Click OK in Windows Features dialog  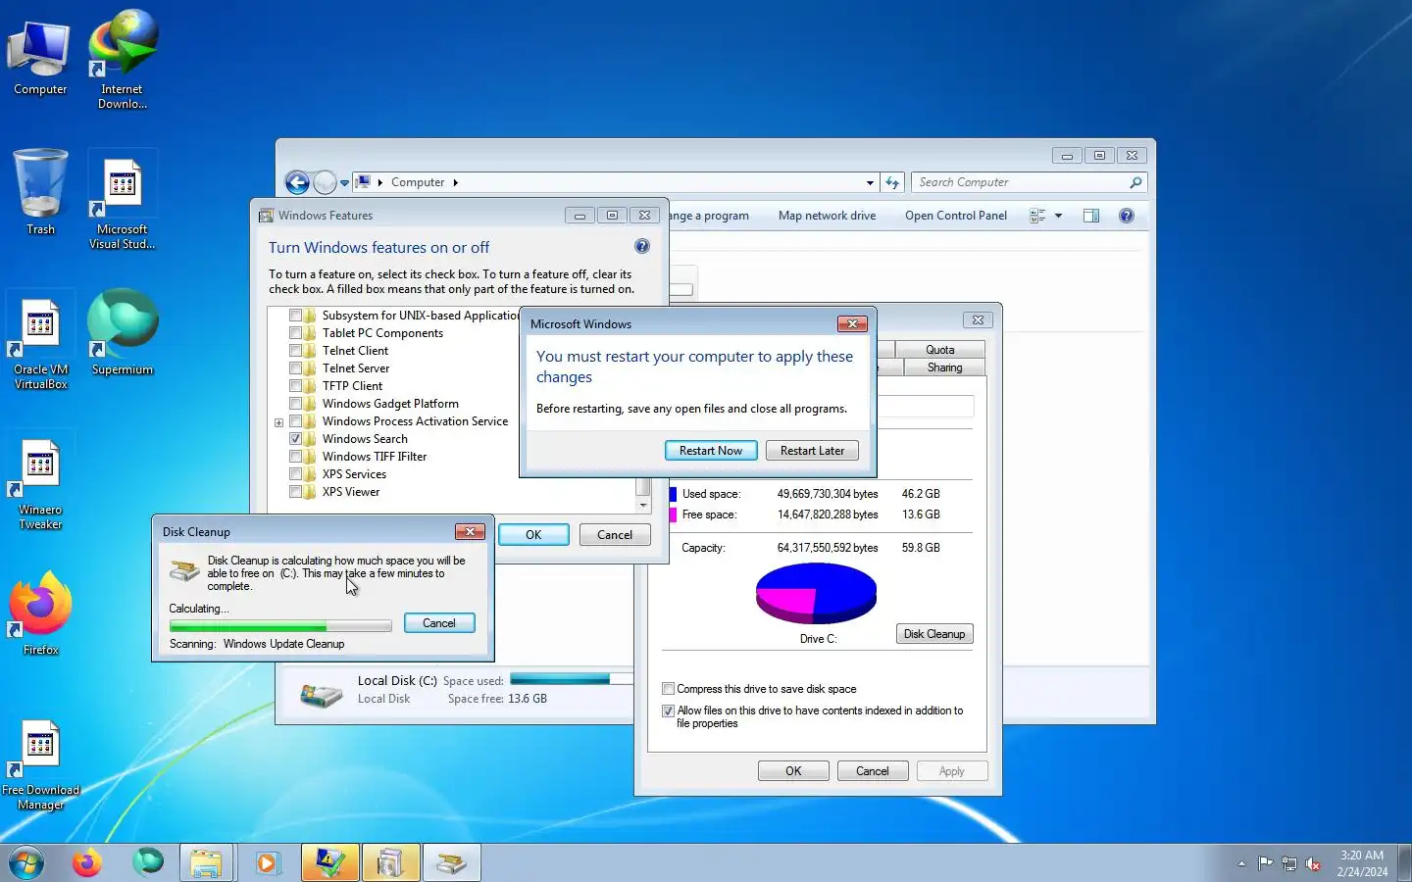tap(533, 535)
